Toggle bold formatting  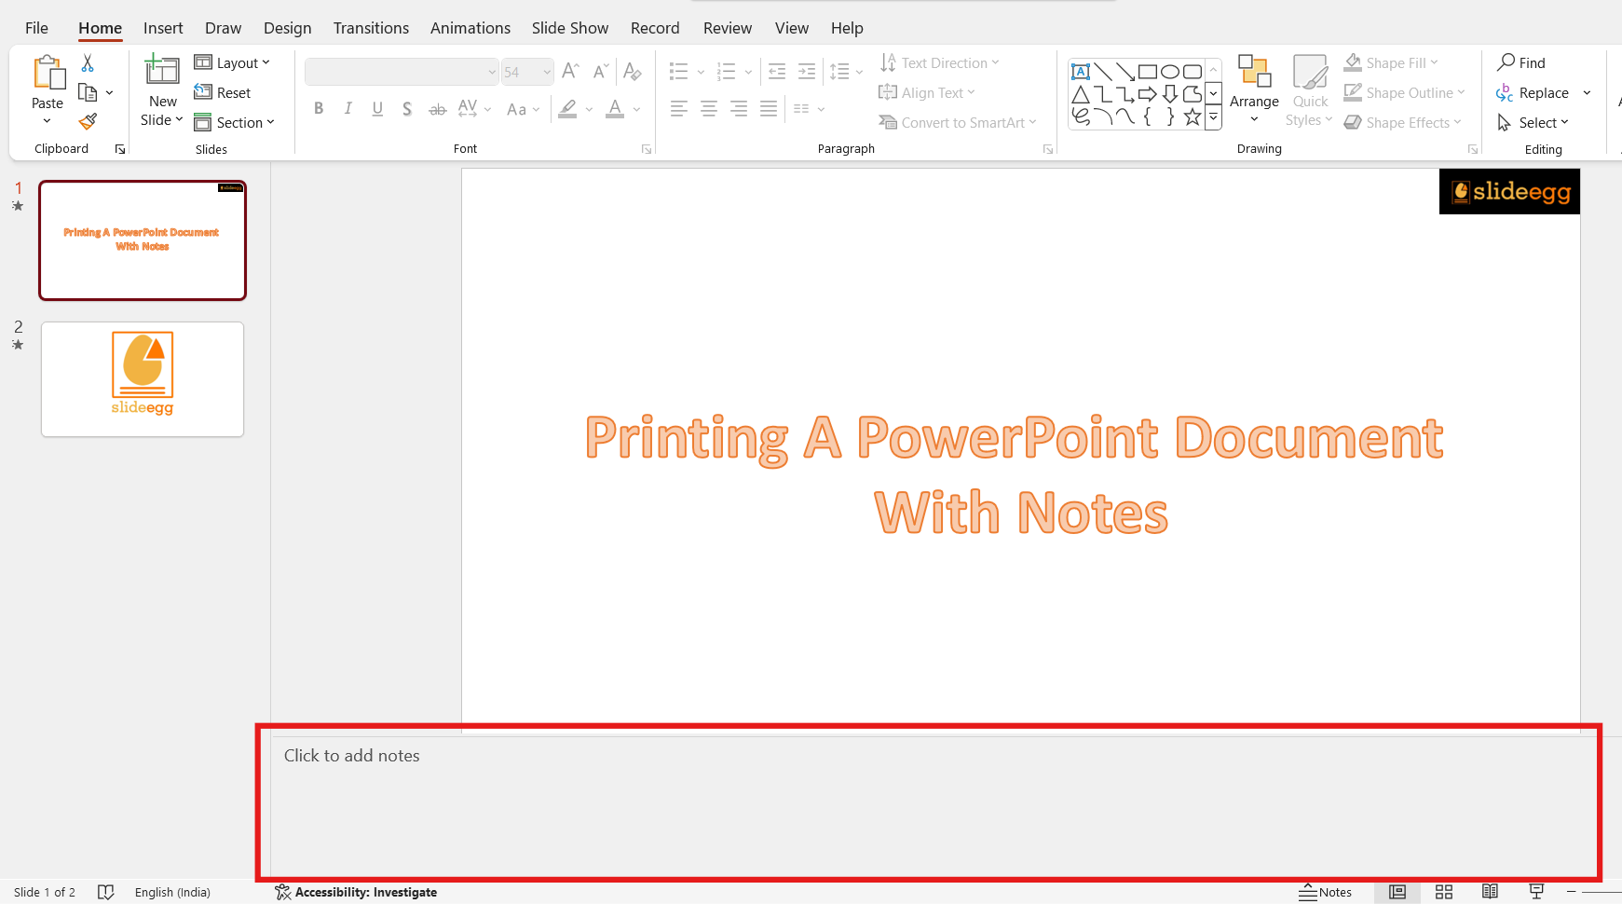pos(318,108)
